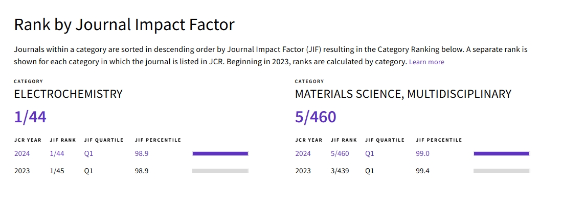Click the 2024 JCR year under Electrochemistry
This screenshot has height=214, width=562.
[x=22, y=153]
